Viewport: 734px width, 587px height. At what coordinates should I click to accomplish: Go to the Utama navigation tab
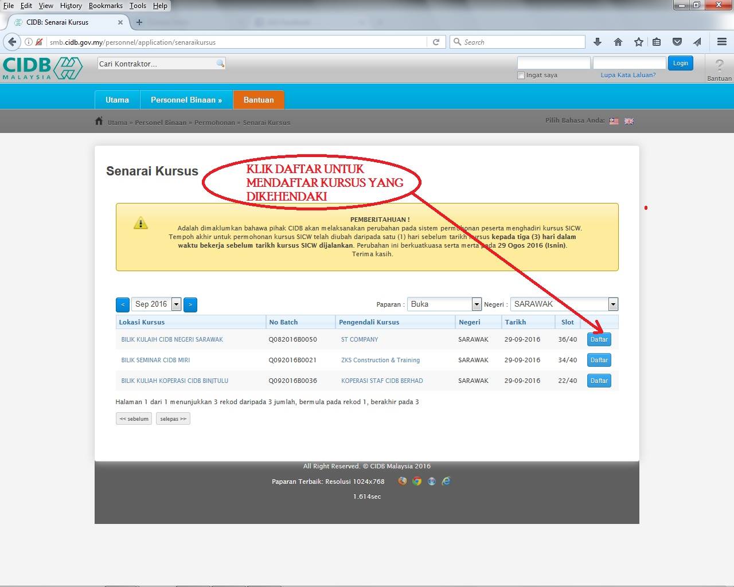(117, 100)
